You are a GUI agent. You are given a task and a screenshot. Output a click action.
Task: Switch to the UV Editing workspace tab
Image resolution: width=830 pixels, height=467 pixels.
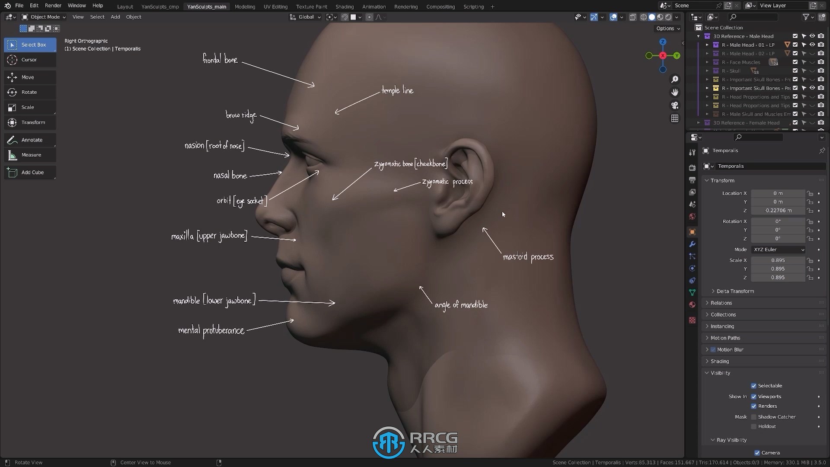tap(275, 6)
